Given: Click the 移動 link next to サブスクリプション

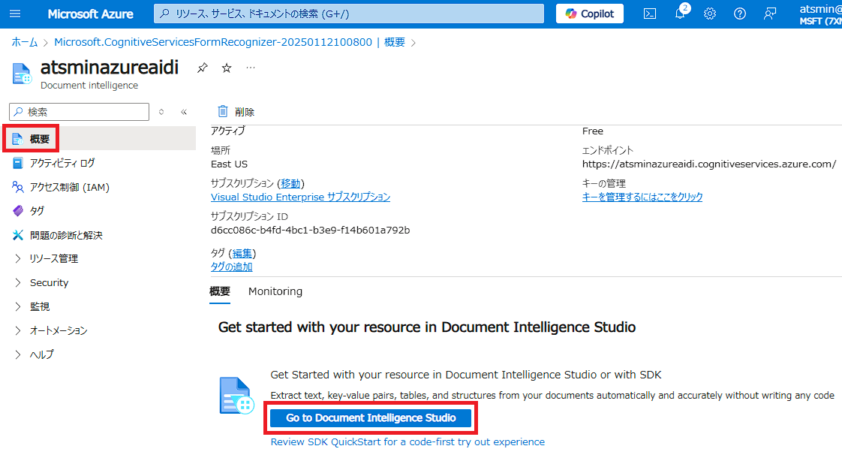Looking at the screenshot, I should tap(290, 184).
